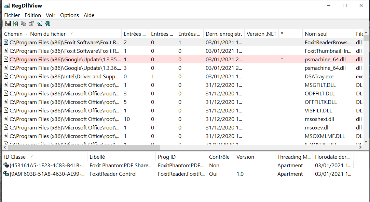Click file icon of the OFFFILTX.DLL row
This screenshot has height=202, width=370.
6,102
